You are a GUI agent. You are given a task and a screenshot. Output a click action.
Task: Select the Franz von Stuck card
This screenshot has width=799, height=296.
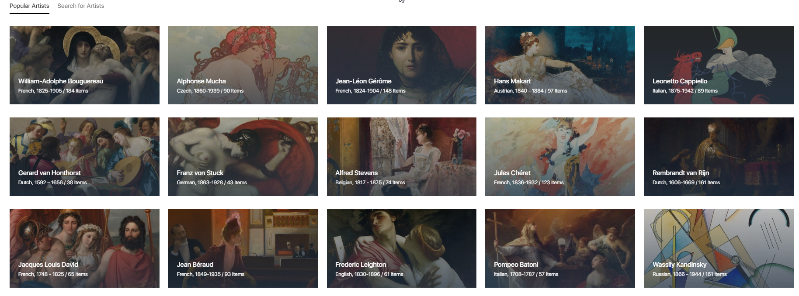click(x=243, y=157)
